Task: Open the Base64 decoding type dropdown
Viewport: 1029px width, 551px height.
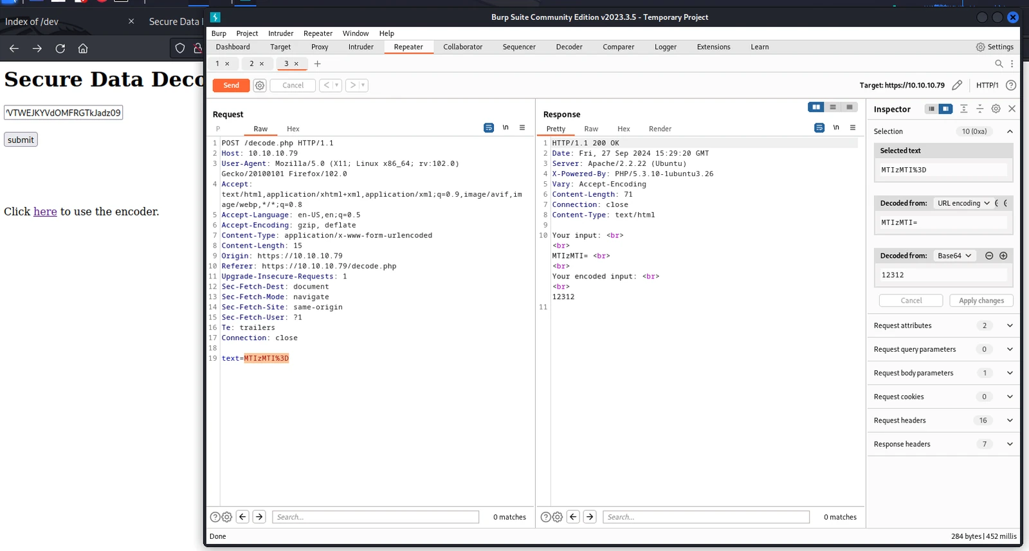Action: tap(955, 256)
